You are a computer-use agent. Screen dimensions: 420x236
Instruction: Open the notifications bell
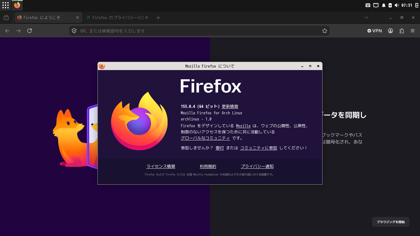(384, 5)
